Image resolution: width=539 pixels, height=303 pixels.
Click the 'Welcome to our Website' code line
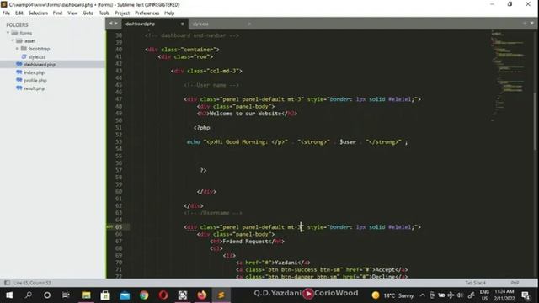pos(247,114)
